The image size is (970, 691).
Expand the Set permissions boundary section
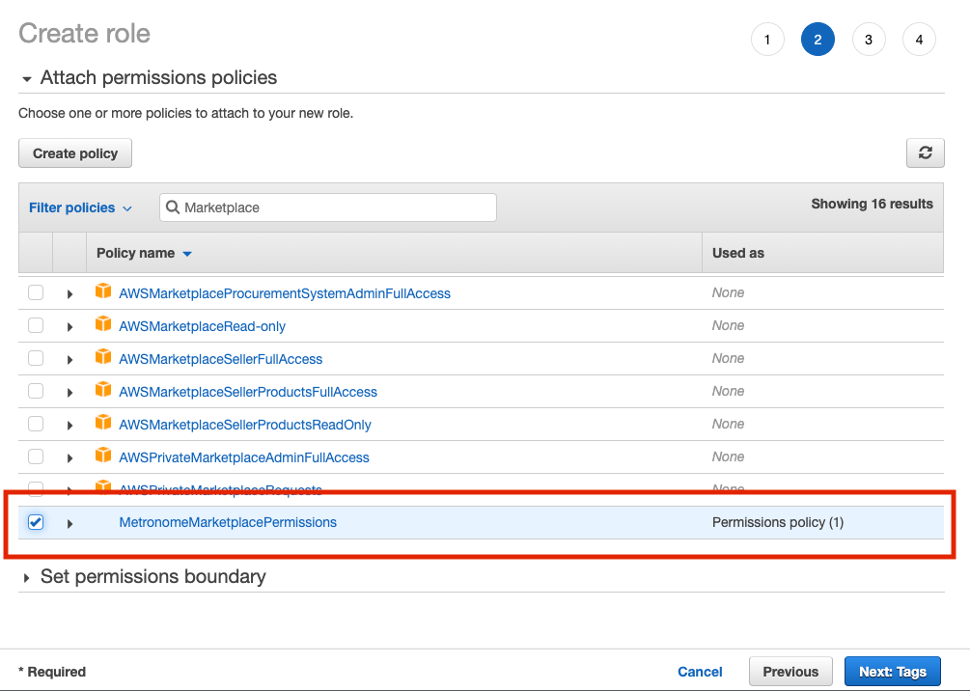pos(27,577)
